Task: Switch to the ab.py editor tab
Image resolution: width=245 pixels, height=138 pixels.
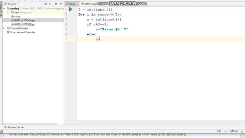Action: [72, 4]
